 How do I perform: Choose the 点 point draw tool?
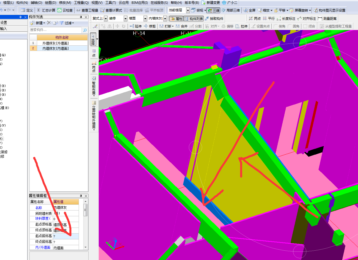[94, 53]
